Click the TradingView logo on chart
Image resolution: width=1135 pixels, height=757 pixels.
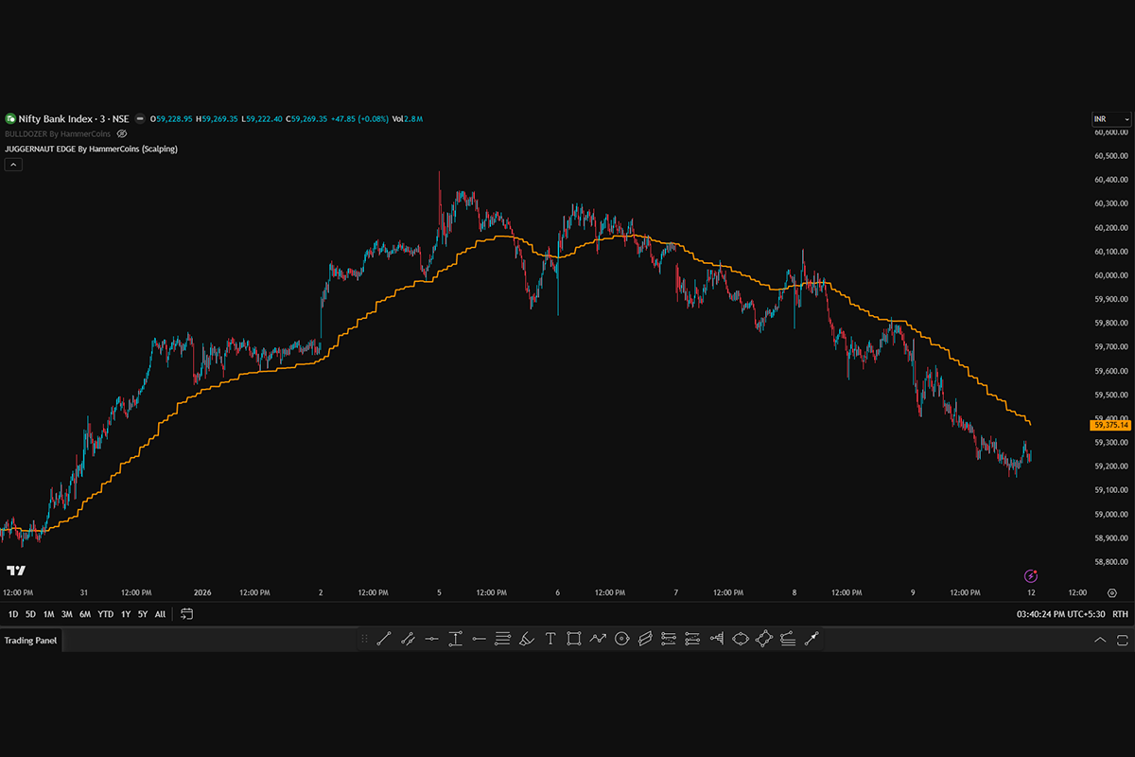[x=16, y=571]
